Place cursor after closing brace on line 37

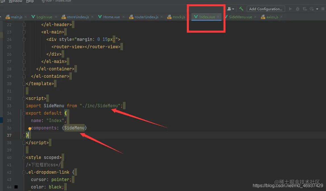point(29,135)
